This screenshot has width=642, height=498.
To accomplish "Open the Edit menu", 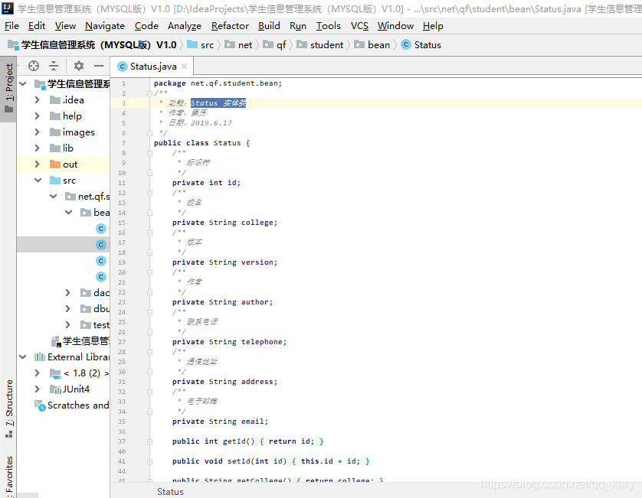I will [37, 26].
